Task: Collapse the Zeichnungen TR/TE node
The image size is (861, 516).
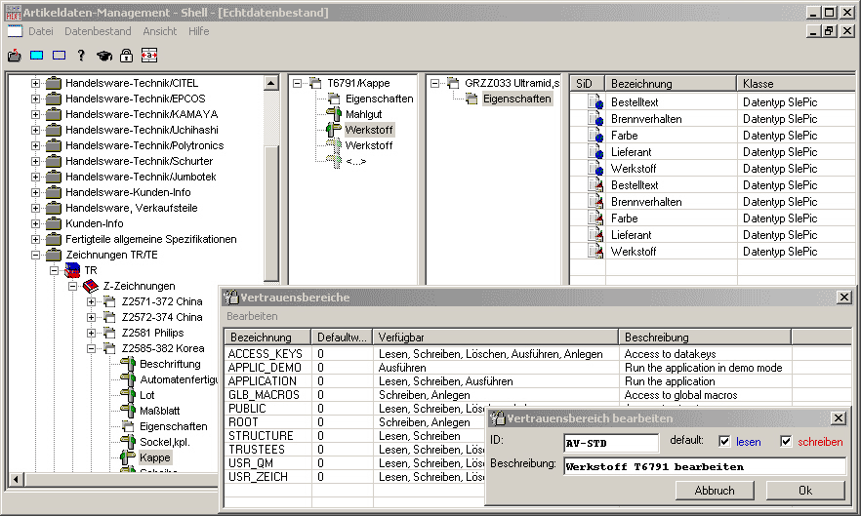Action: click(x=36, y=255)
